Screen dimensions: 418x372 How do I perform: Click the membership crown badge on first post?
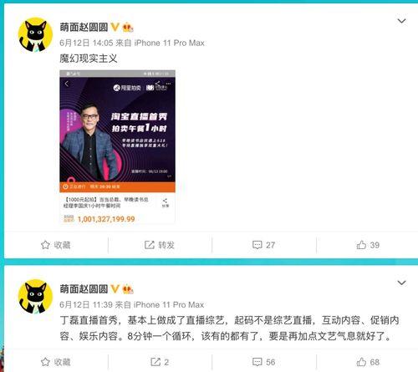click(x=128, y=28)
